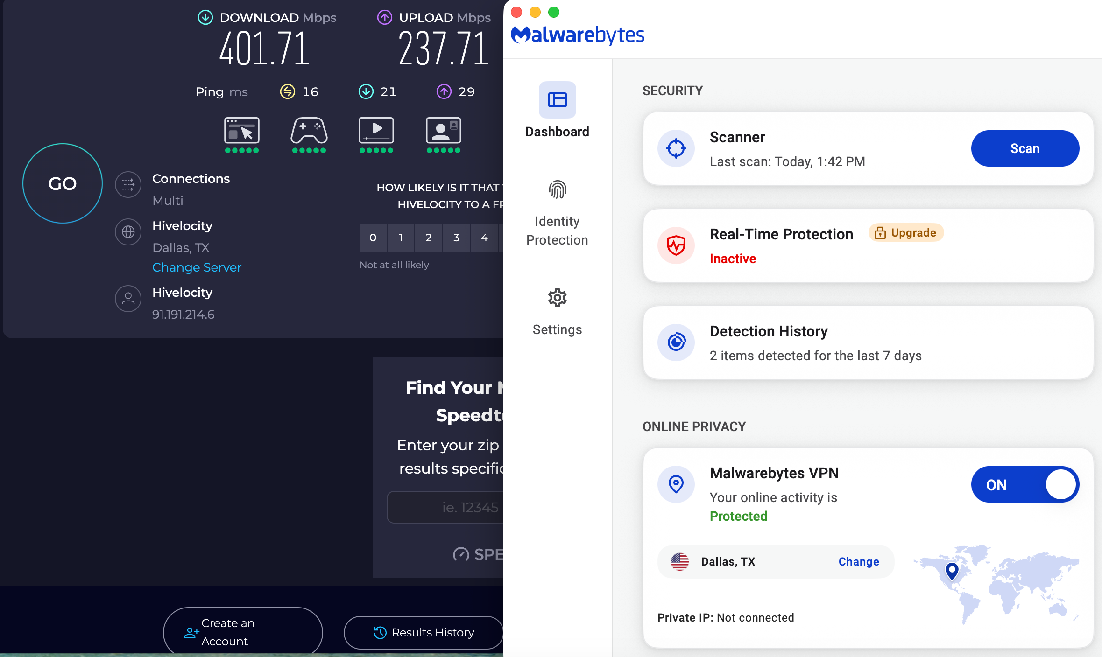Start a scan with the Scan button
The image size is (1102, 657).
(x=1024, y=148)
